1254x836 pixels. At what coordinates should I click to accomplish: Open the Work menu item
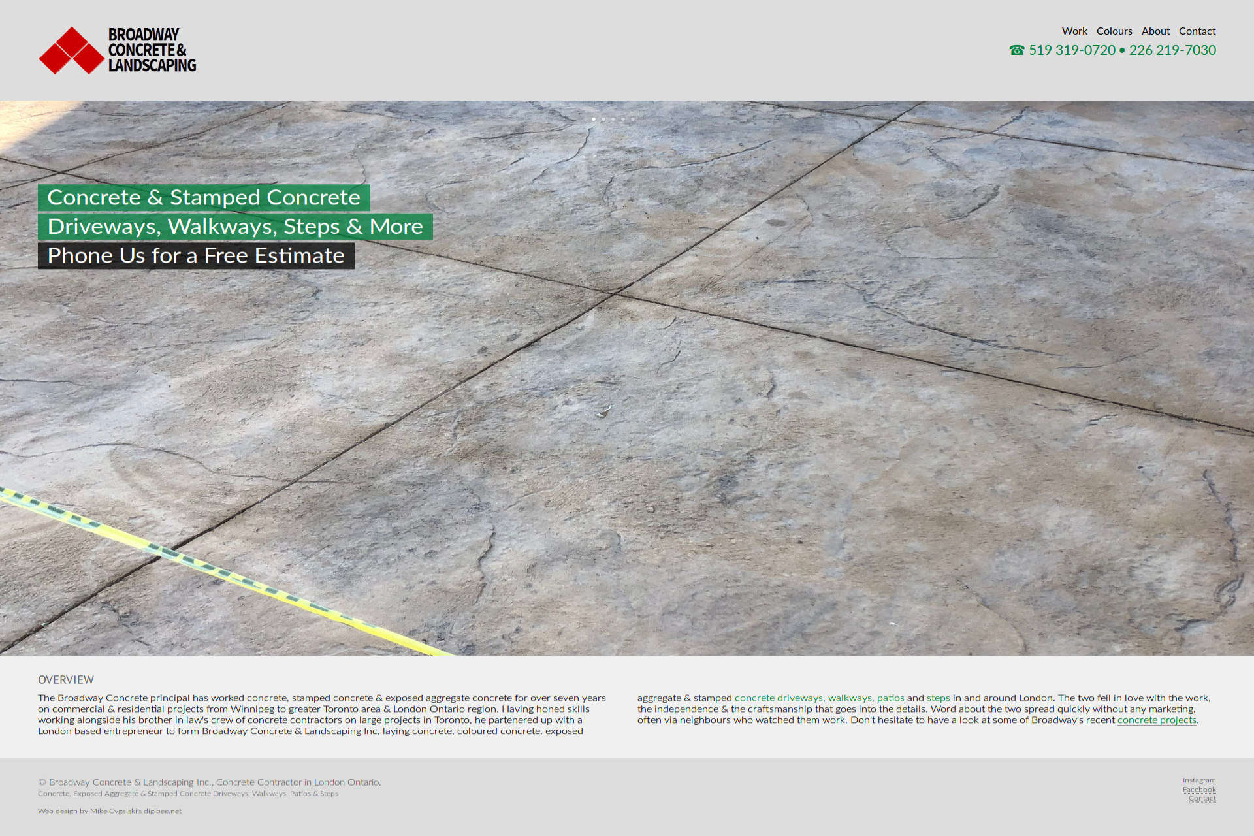coord(1074,31)
